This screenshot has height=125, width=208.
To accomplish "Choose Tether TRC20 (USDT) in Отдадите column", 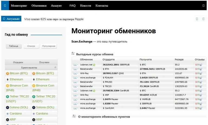I will click(x=17, y=99).
